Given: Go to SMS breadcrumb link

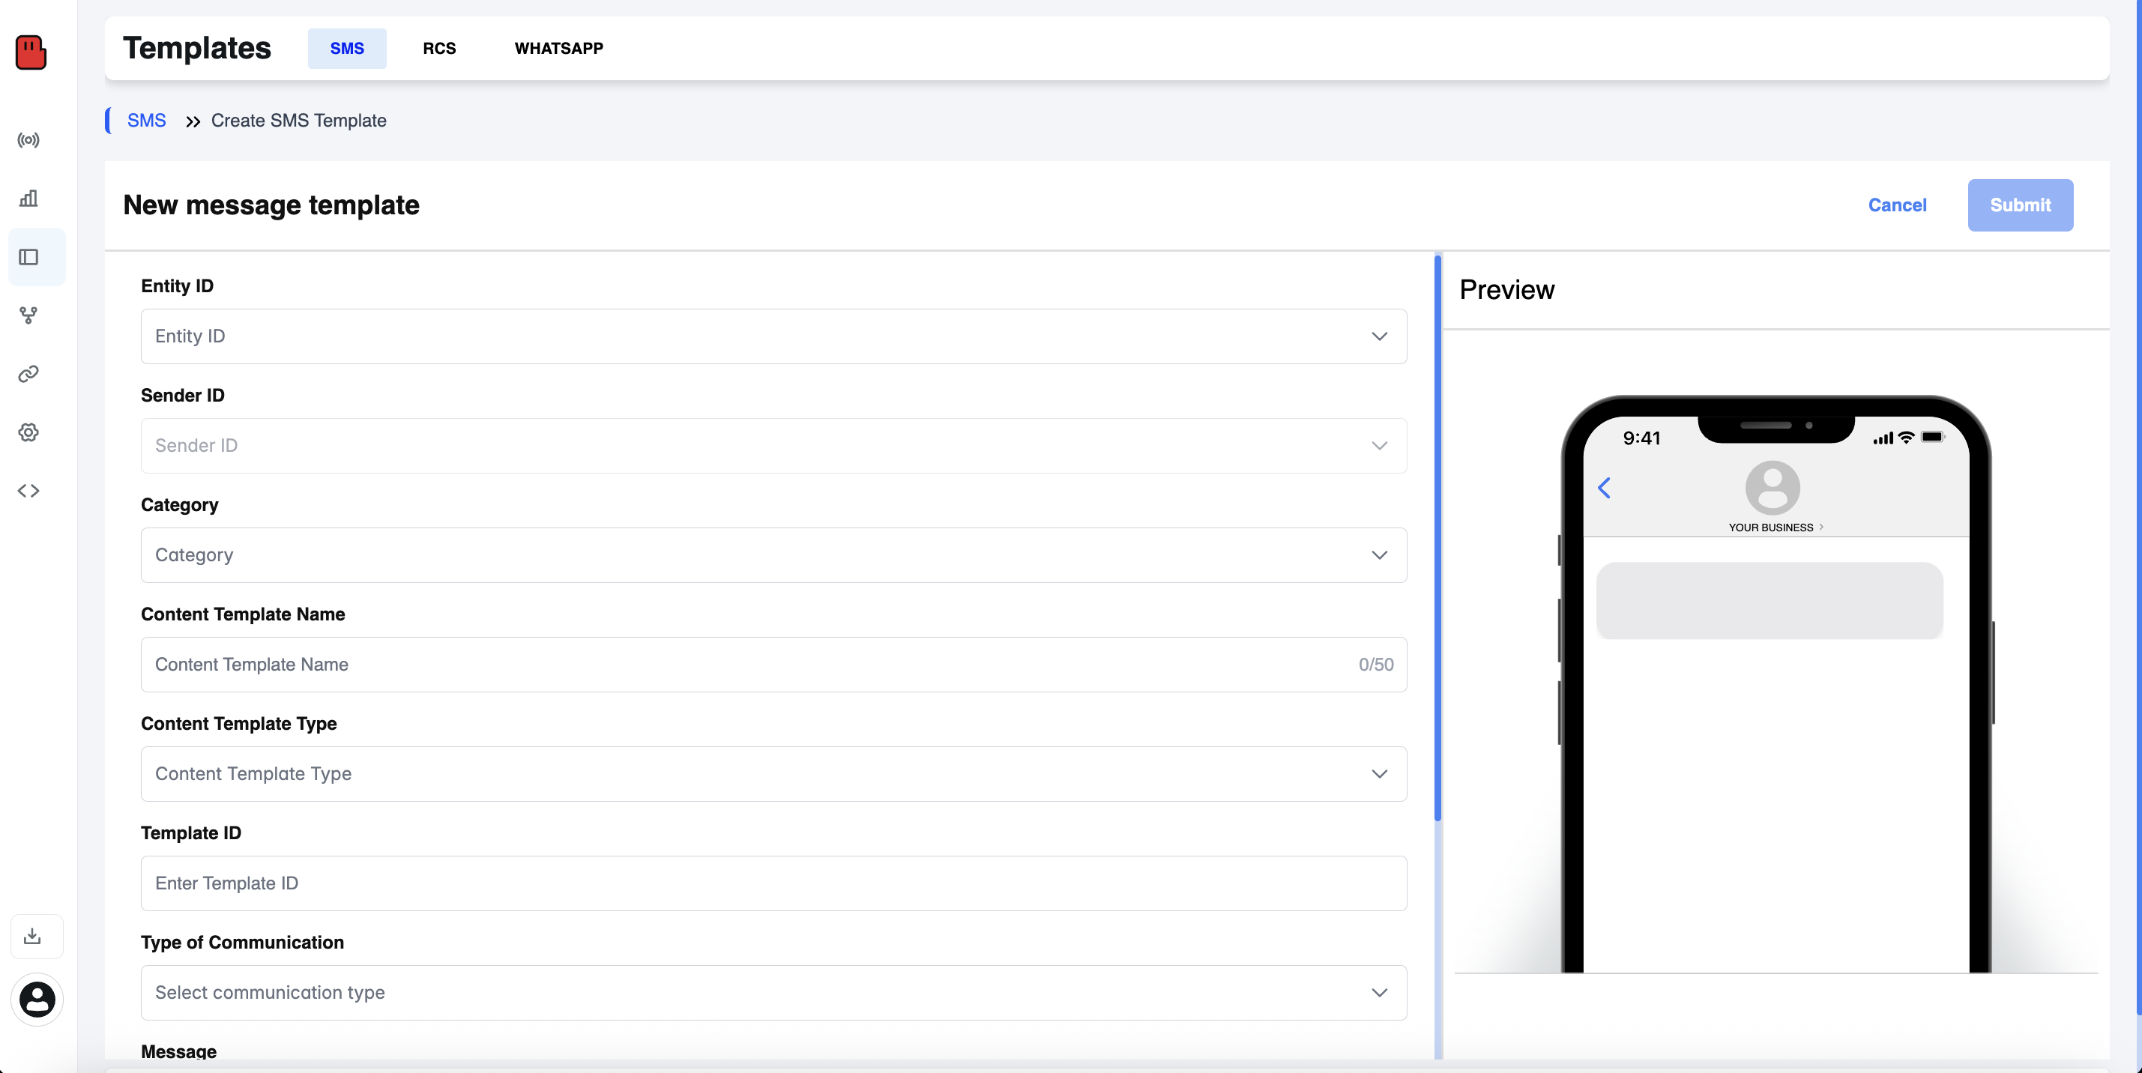Looking at the screenshot, I should point(146,121).
